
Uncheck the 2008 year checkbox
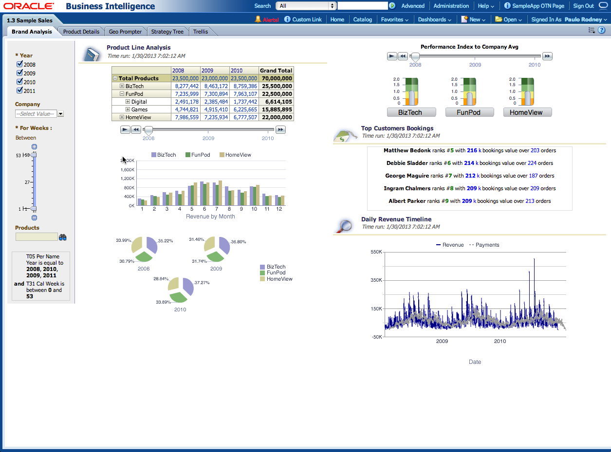(19, 64)
